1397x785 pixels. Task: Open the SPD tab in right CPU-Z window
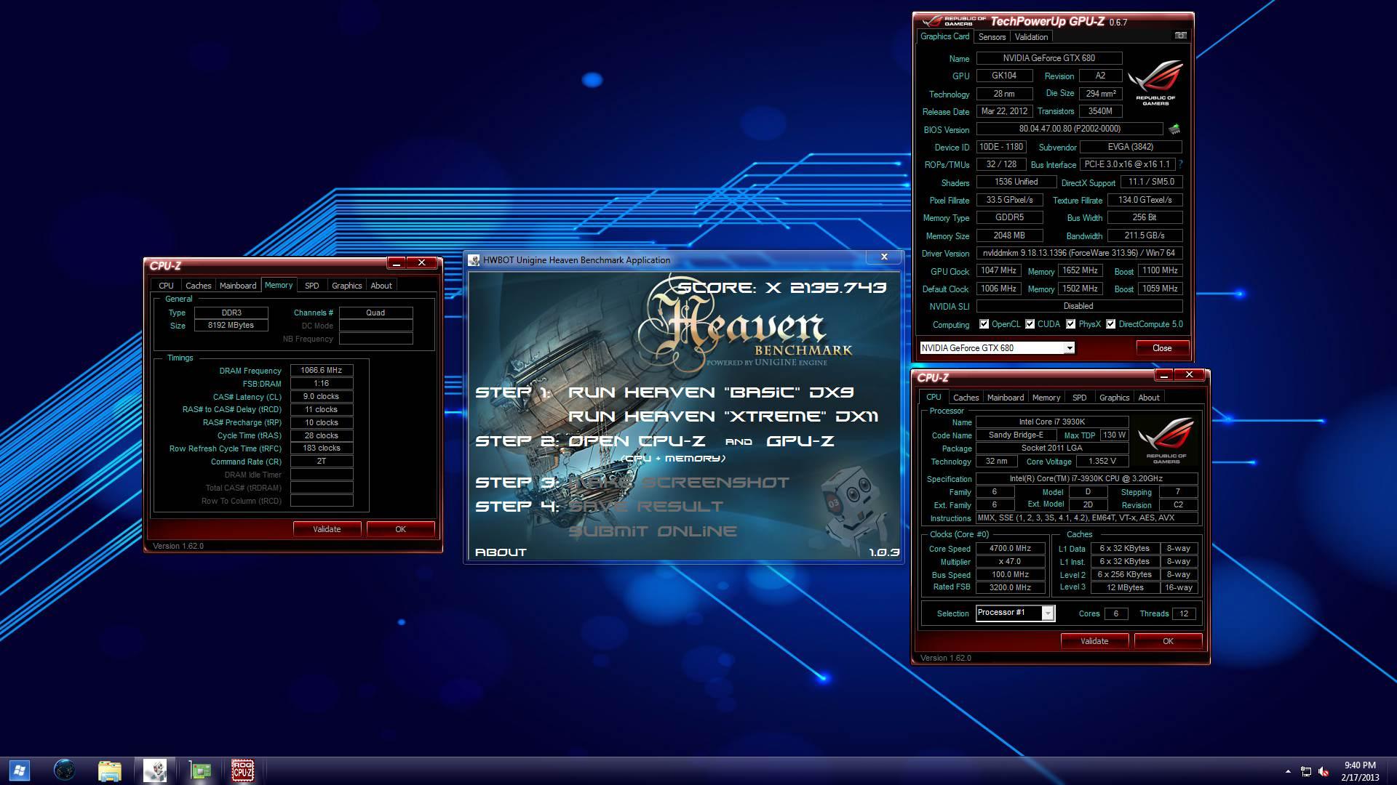tap(1079, 398)
